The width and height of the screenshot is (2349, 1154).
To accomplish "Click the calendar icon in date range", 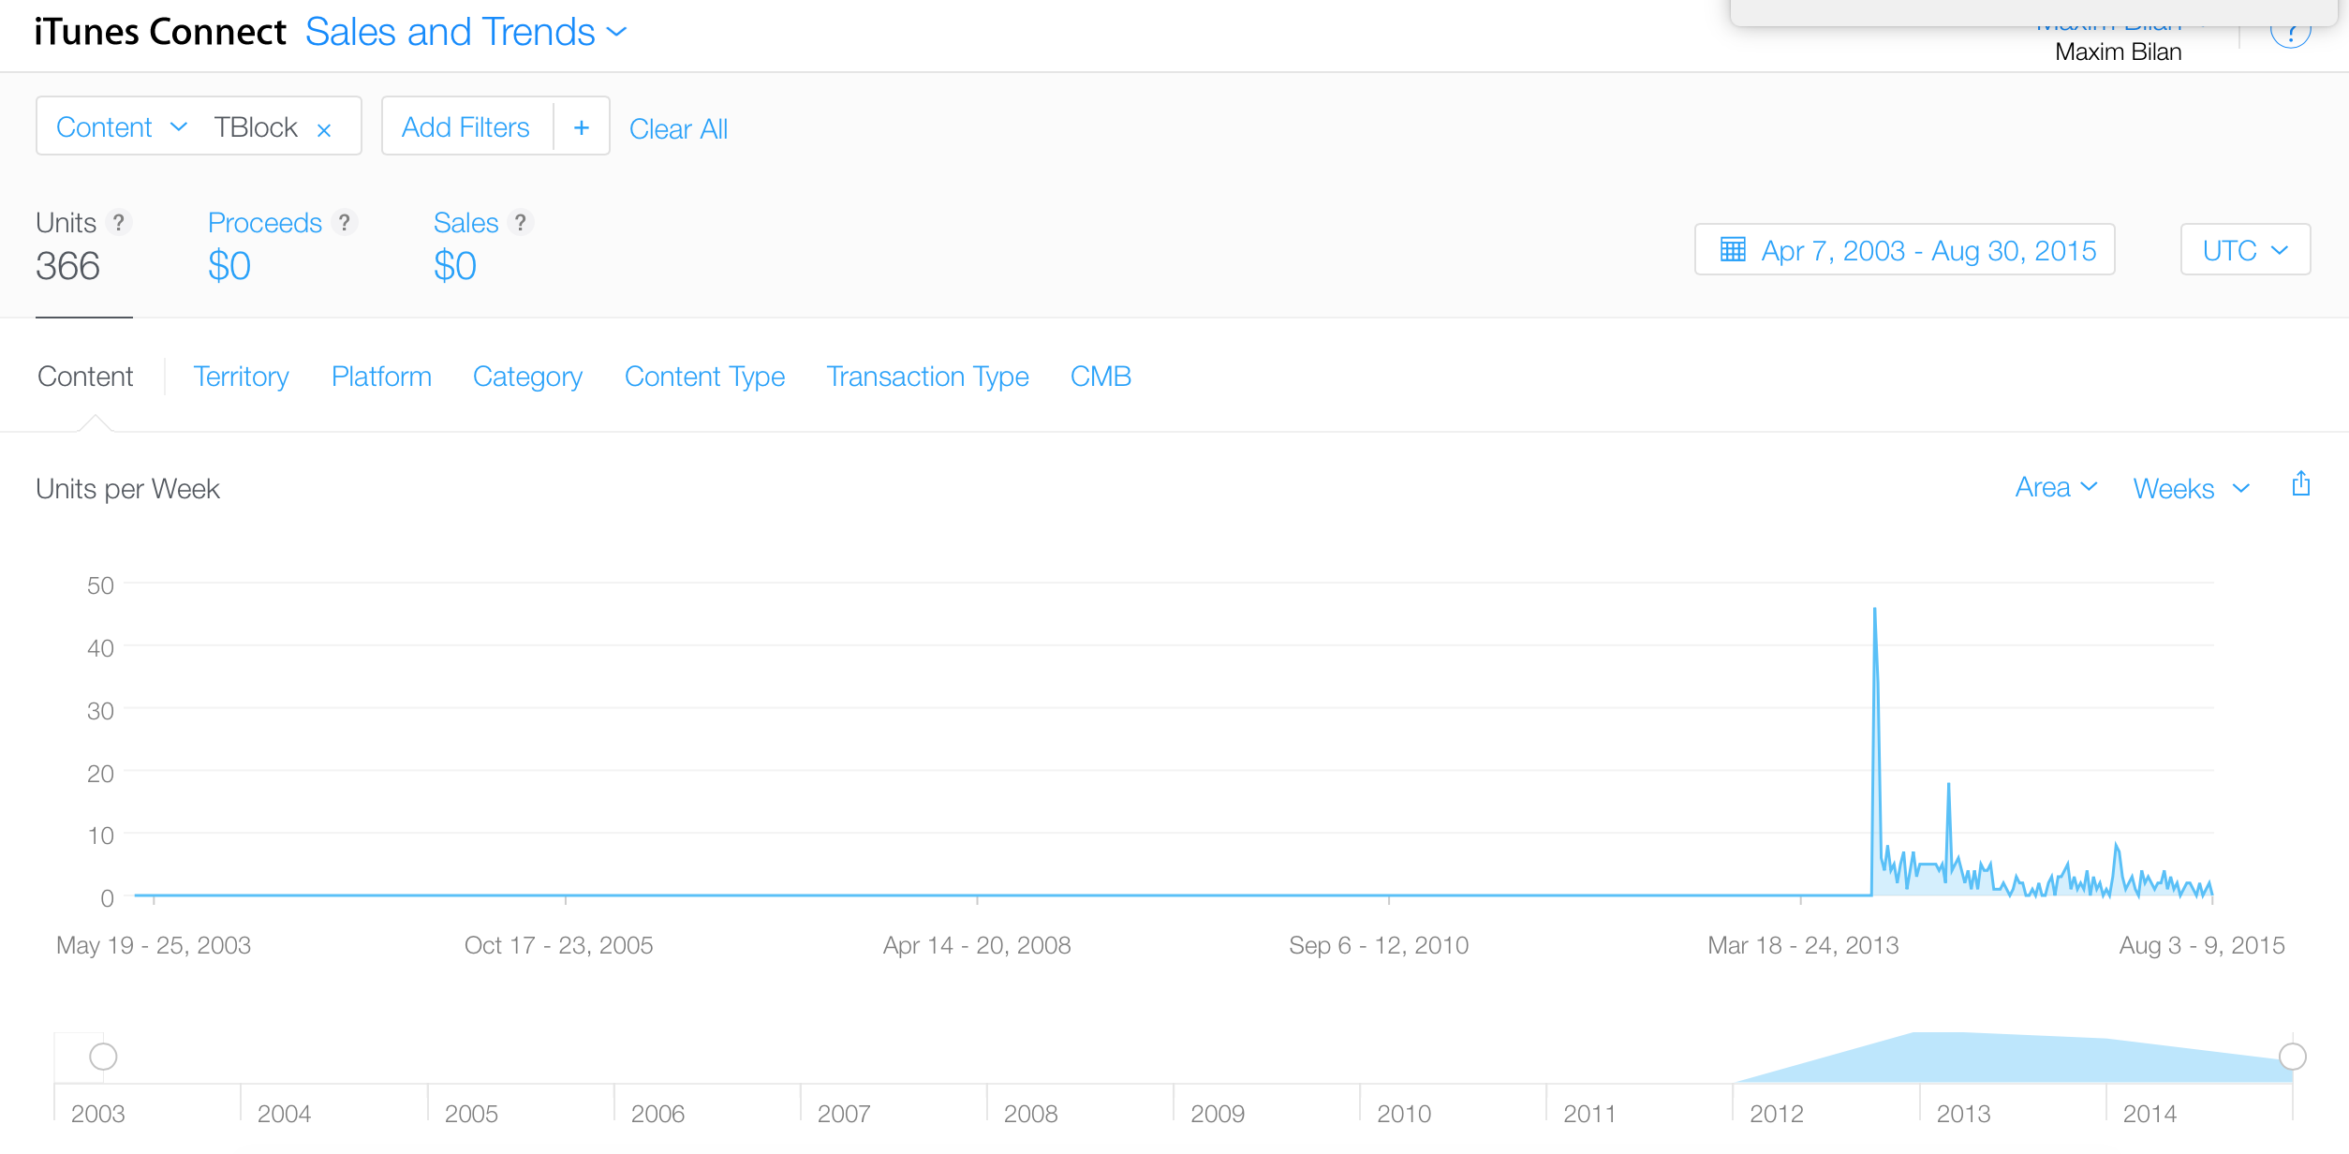I will [x=1733, y=250].
